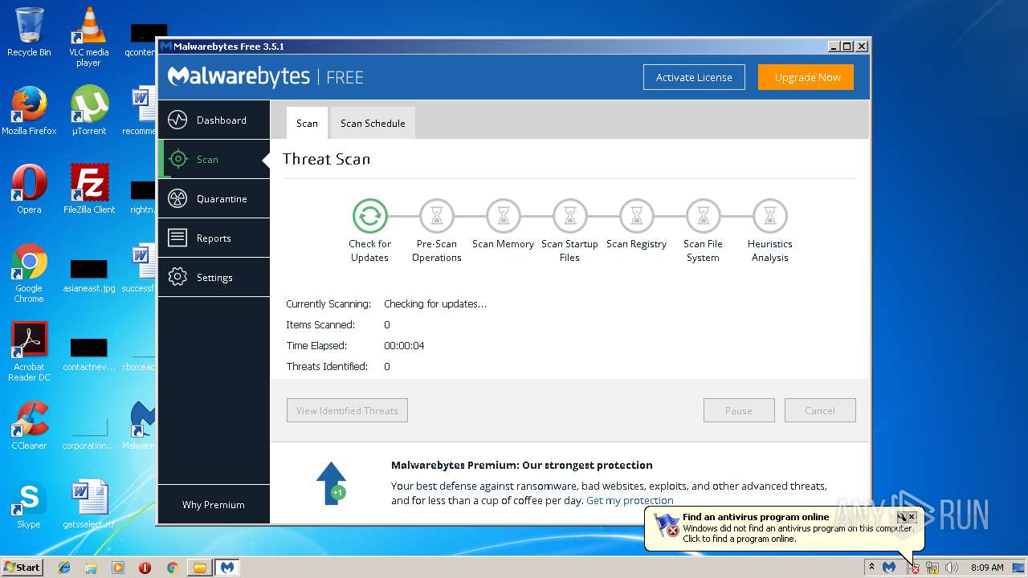This screenshot has height=578, width=1028.
Task: Pause the running threat scan
Action: click(739, 410)
